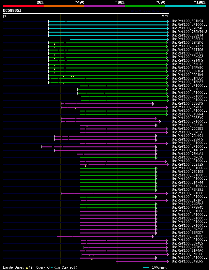
Task: Open the UniRef100_C1MLU0 hit label
Action: tap(187, 79)
